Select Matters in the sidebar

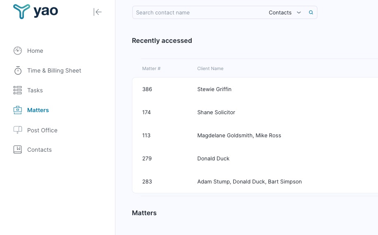pos(38,110)
